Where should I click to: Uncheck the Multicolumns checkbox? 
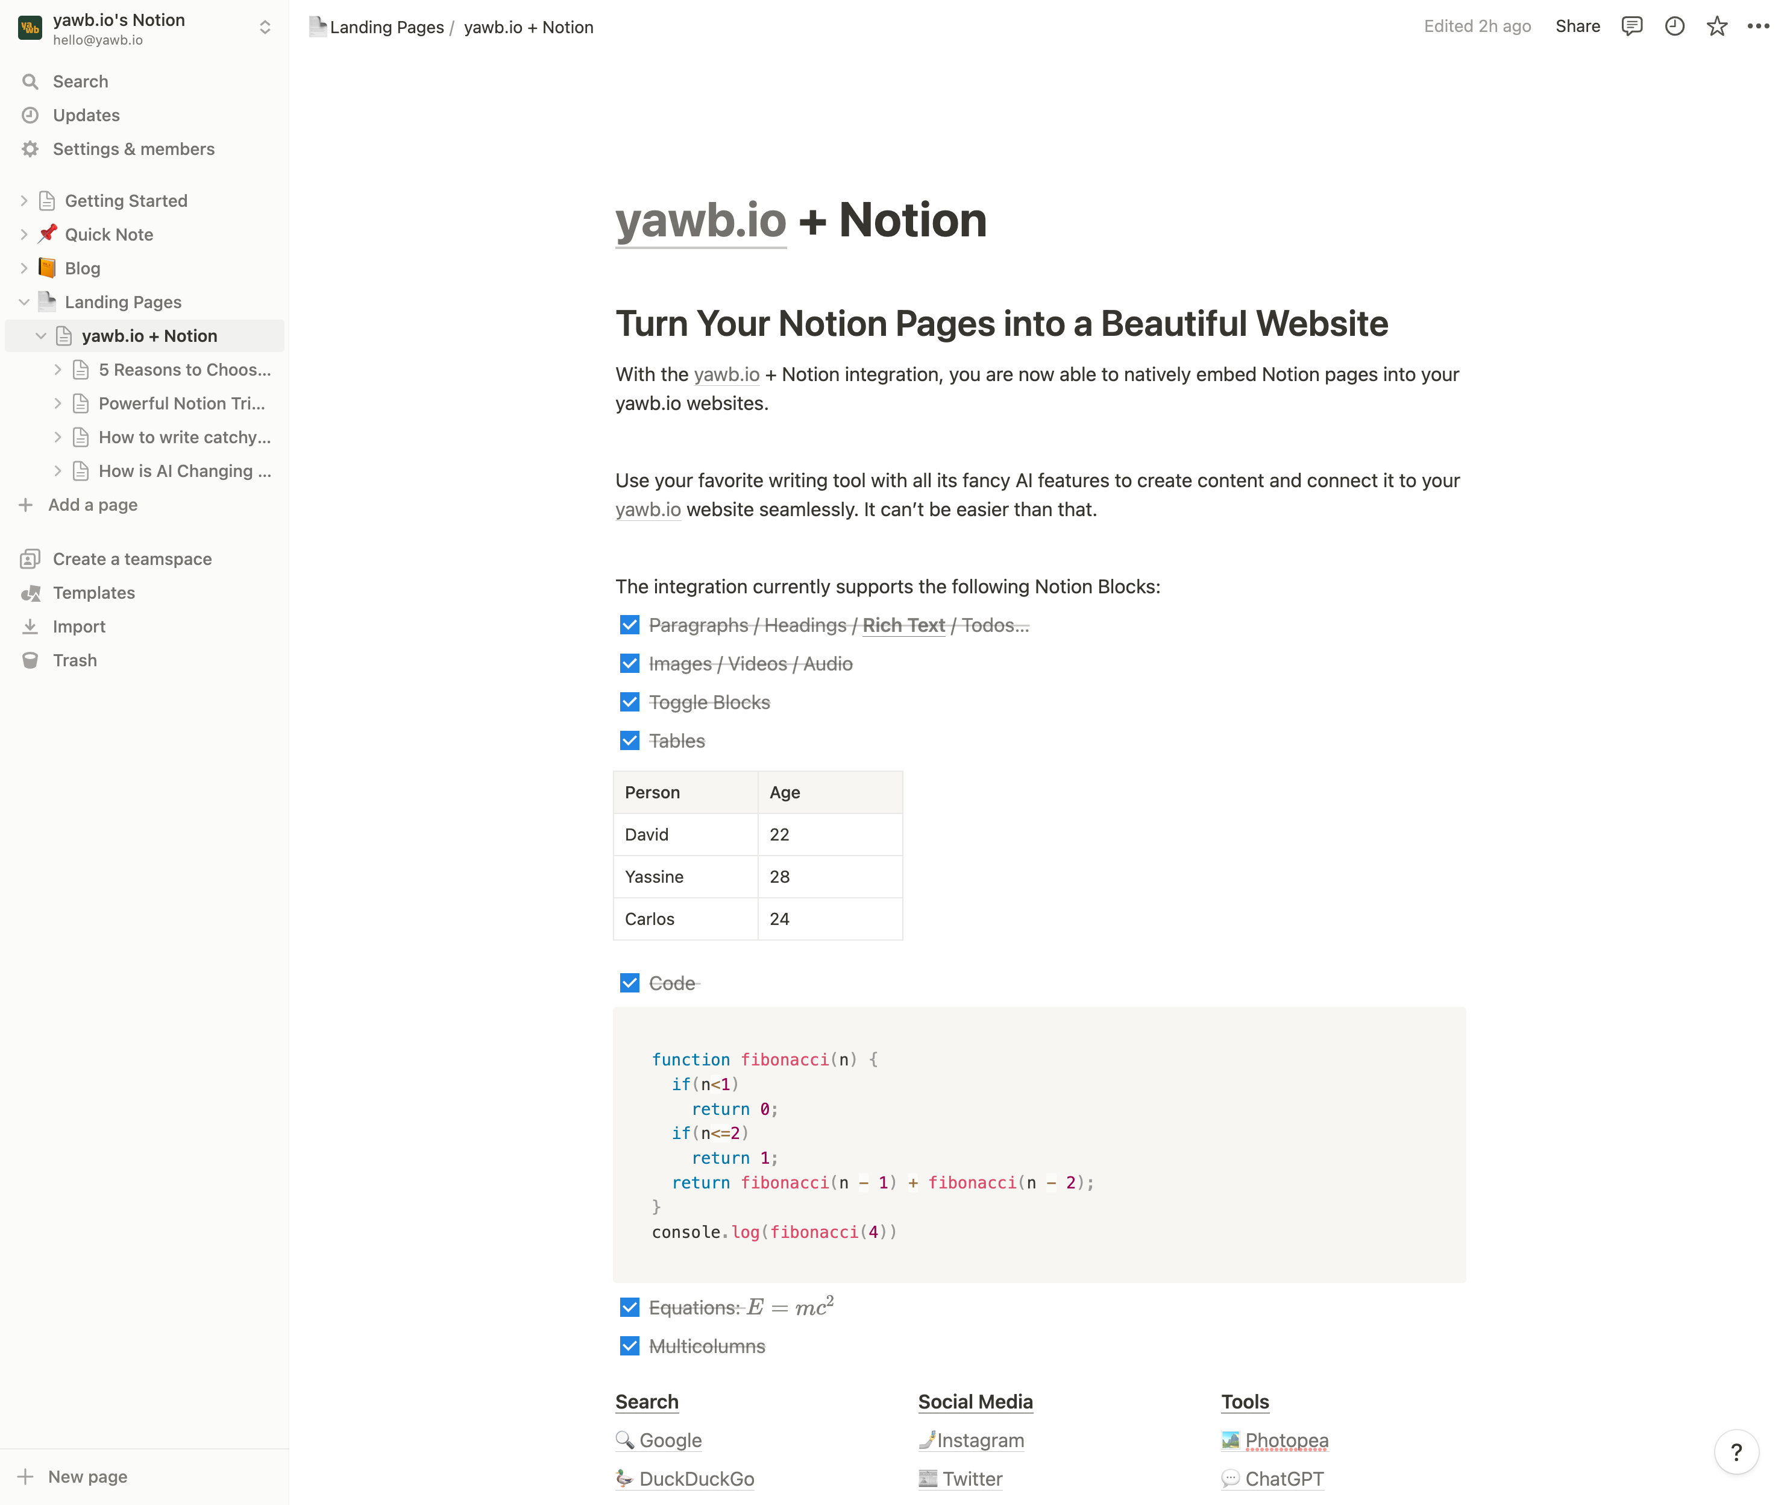point(629,1346)
